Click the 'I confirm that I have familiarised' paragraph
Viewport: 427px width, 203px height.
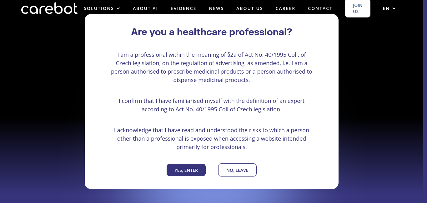point(212,105)
